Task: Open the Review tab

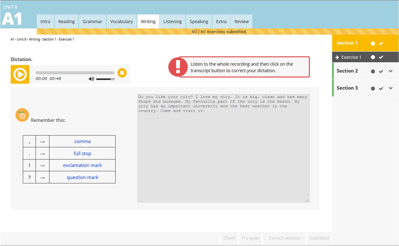Action: pos(241,21)
